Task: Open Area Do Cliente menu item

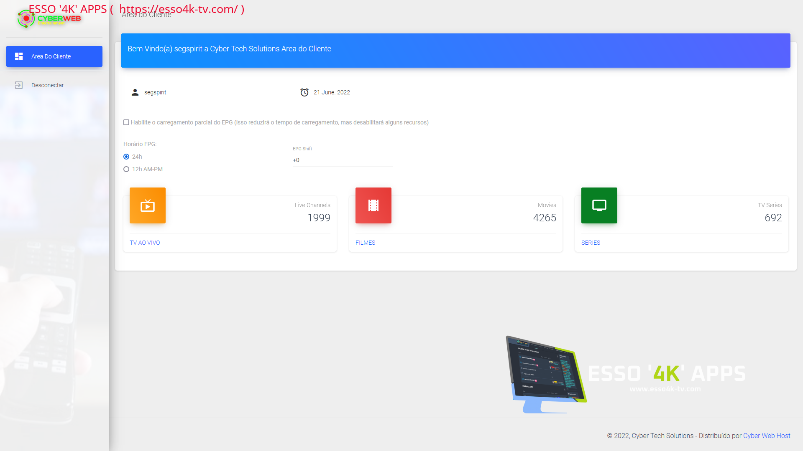Action: [54, 56]
